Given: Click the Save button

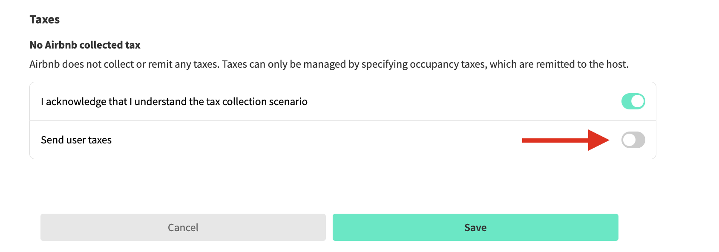Looking at the screenshot, I should click(x=475, y=227).
